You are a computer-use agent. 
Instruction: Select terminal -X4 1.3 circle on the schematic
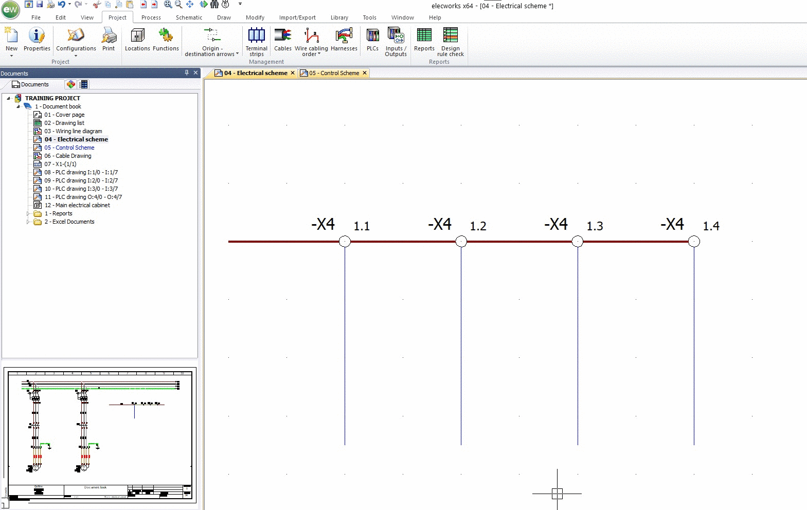tap(578, 241)
